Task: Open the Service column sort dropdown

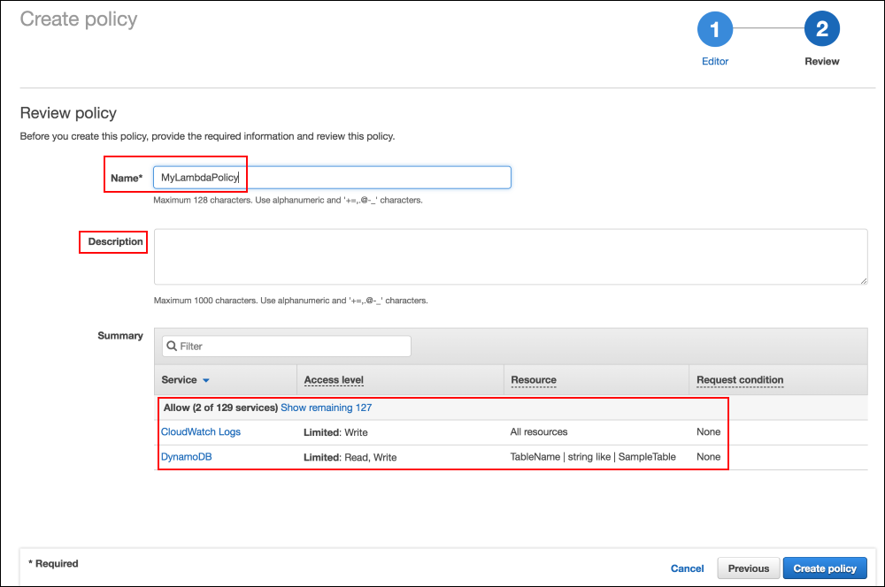Action: (x=205, y=379)
